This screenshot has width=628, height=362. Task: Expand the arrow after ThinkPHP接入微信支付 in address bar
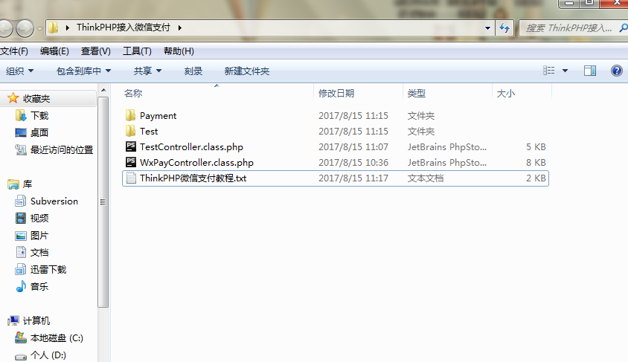point(180,28)
